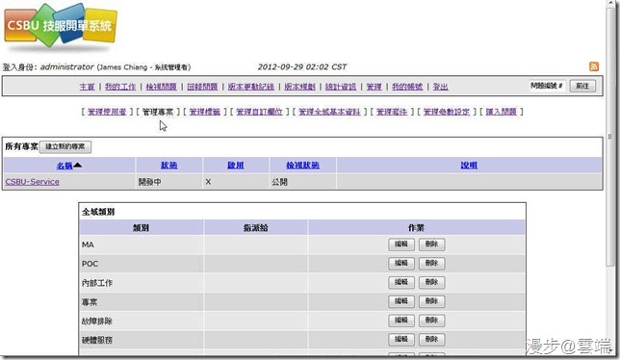Click the POC category name cell

(142, 264)
